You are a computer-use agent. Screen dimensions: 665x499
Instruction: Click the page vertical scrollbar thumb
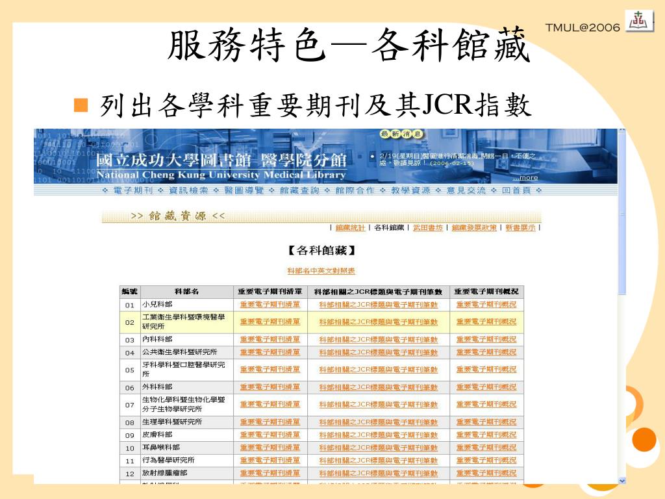(x=622, y=213)
